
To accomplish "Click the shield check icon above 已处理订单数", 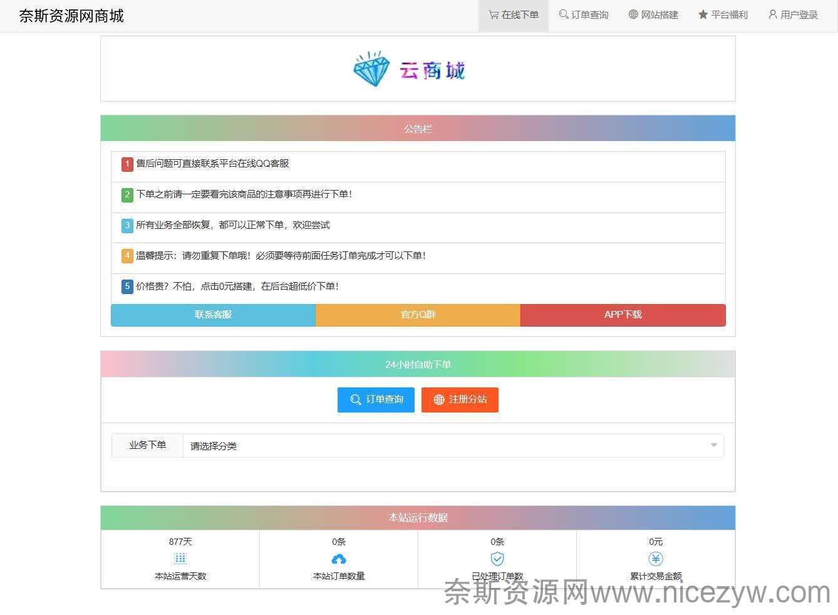I will (x=497, y=559).
